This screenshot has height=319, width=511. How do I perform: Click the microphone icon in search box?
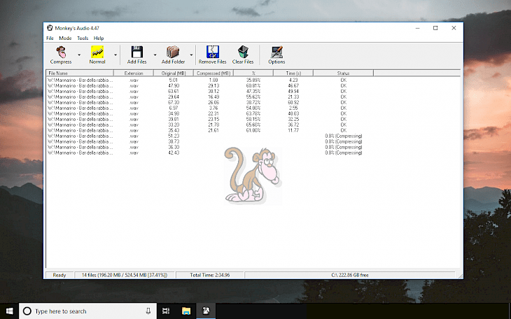[148, 311]
